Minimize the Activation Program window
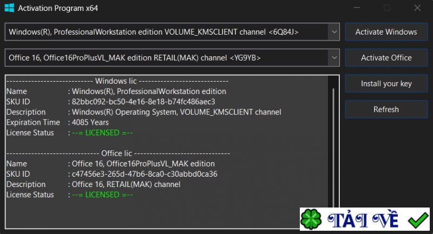Image resolution: width=433 pixels, height=234 pixels. coord(357,8)
